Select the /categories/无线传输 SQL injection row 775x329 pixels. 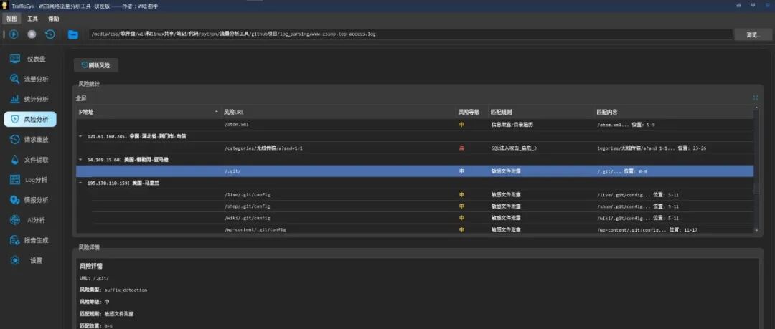click(415, 148)
